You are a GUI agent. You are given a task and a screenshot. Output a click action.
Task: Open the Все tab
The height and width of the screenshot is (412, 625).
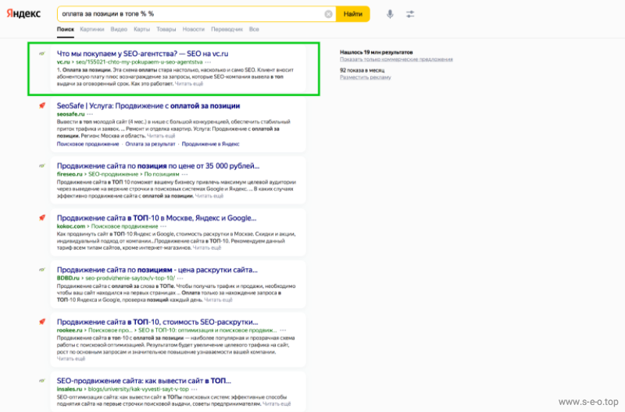coord(254,29)
